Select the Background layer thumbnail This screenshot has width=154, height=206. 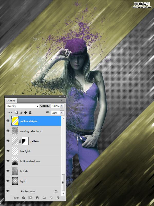(15, 191)
